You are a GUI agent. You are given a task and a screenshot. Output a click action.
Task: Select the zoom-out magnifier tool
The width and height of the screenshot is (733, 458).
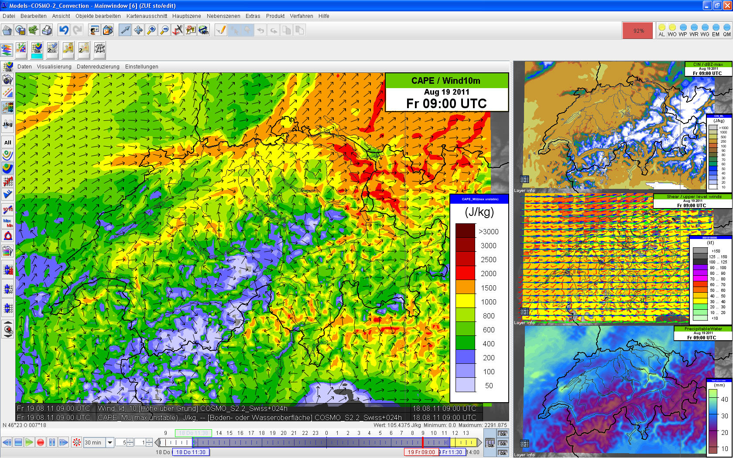pyautogui.click(x=164, y=30)
